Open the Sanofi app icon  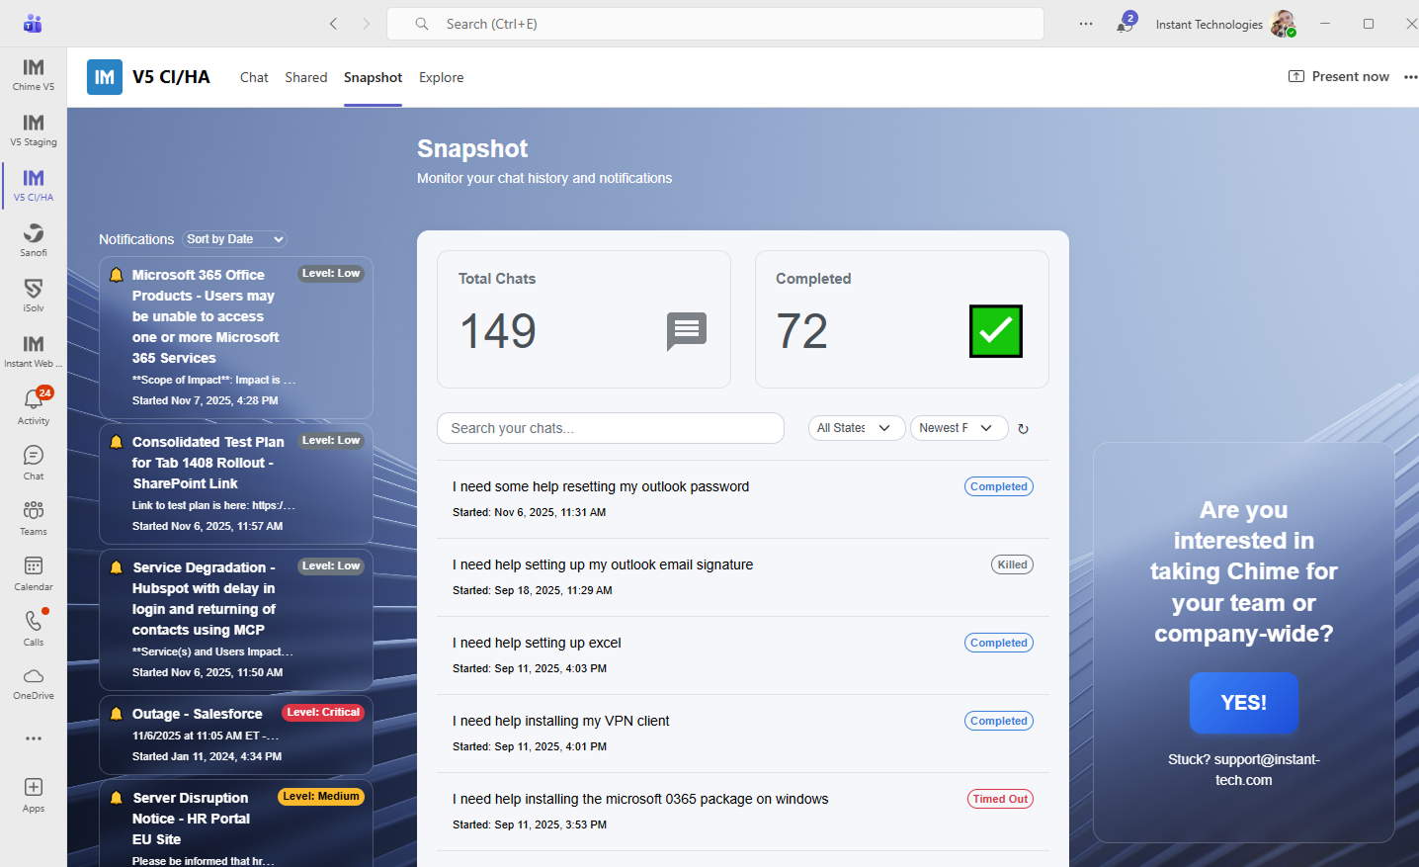pos(34,240)
